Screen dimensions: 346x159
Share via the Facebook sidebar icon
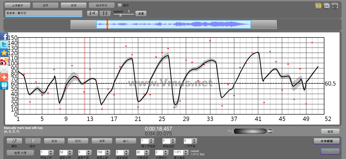coord(4,36)
